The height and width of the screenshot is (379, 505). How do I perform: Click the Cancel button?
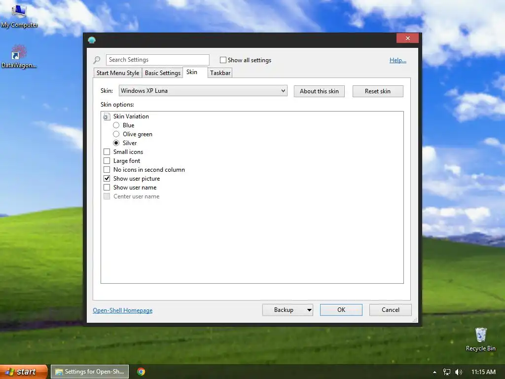391,310
